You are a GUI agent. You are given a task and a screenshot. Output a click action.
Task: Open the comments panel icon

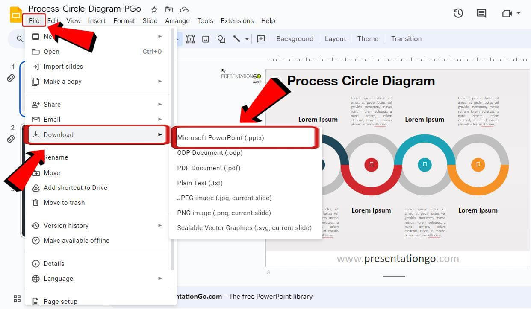click(x=481, y=13)
